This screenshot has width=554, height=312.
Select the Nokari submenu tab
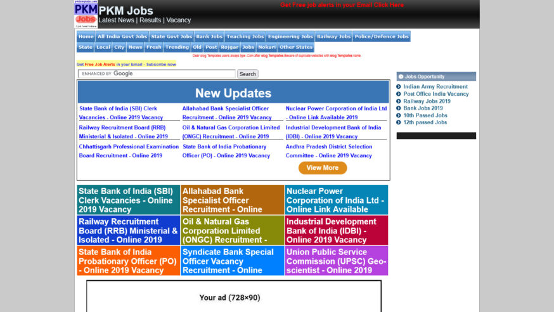click(267, 47)
